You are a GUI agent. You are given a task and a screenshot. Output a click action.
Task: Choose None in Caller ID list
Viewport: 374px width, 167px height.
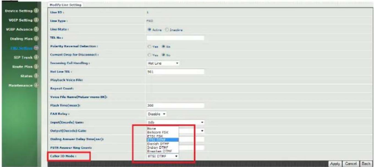pyautogui.click(x=163, y=128)
